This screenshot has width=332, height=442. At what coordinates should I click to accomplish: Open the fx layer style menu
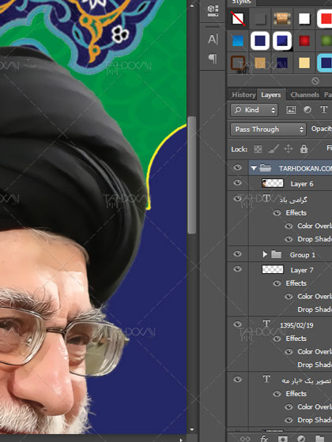(x=264, y=439)
